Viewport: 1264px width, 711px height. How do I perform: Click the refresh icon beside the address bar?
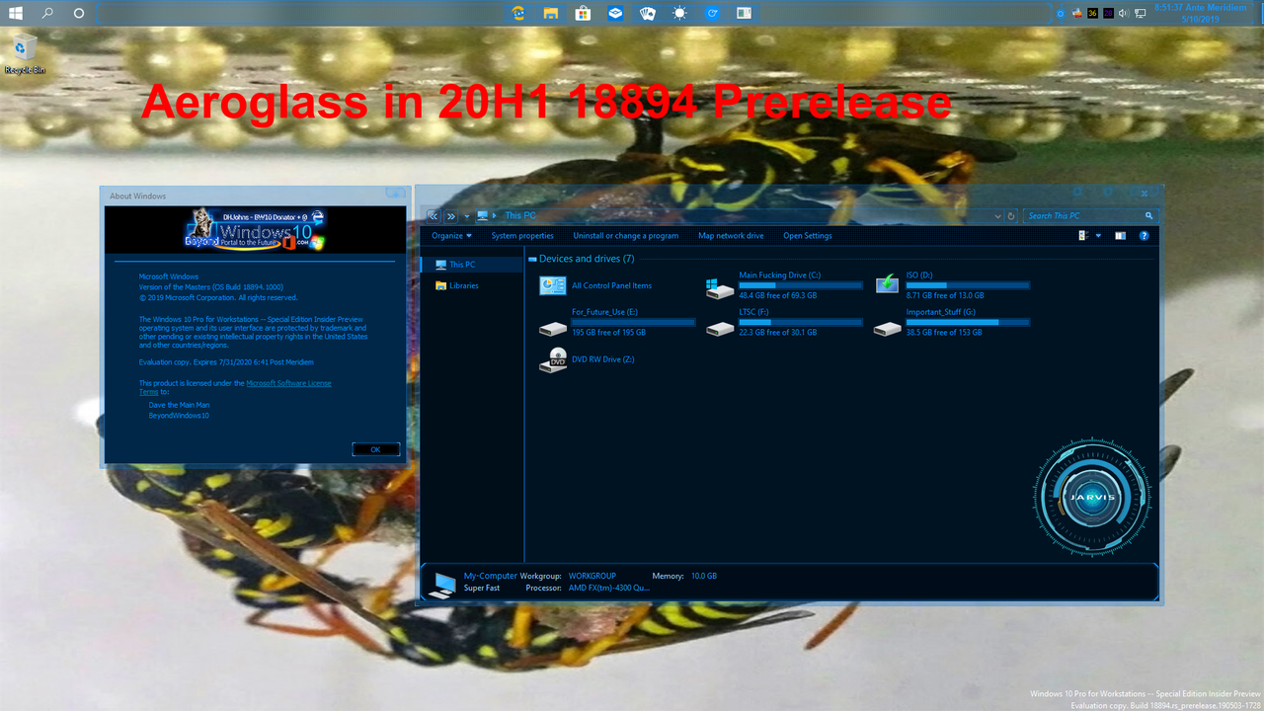coord(1010,215)
